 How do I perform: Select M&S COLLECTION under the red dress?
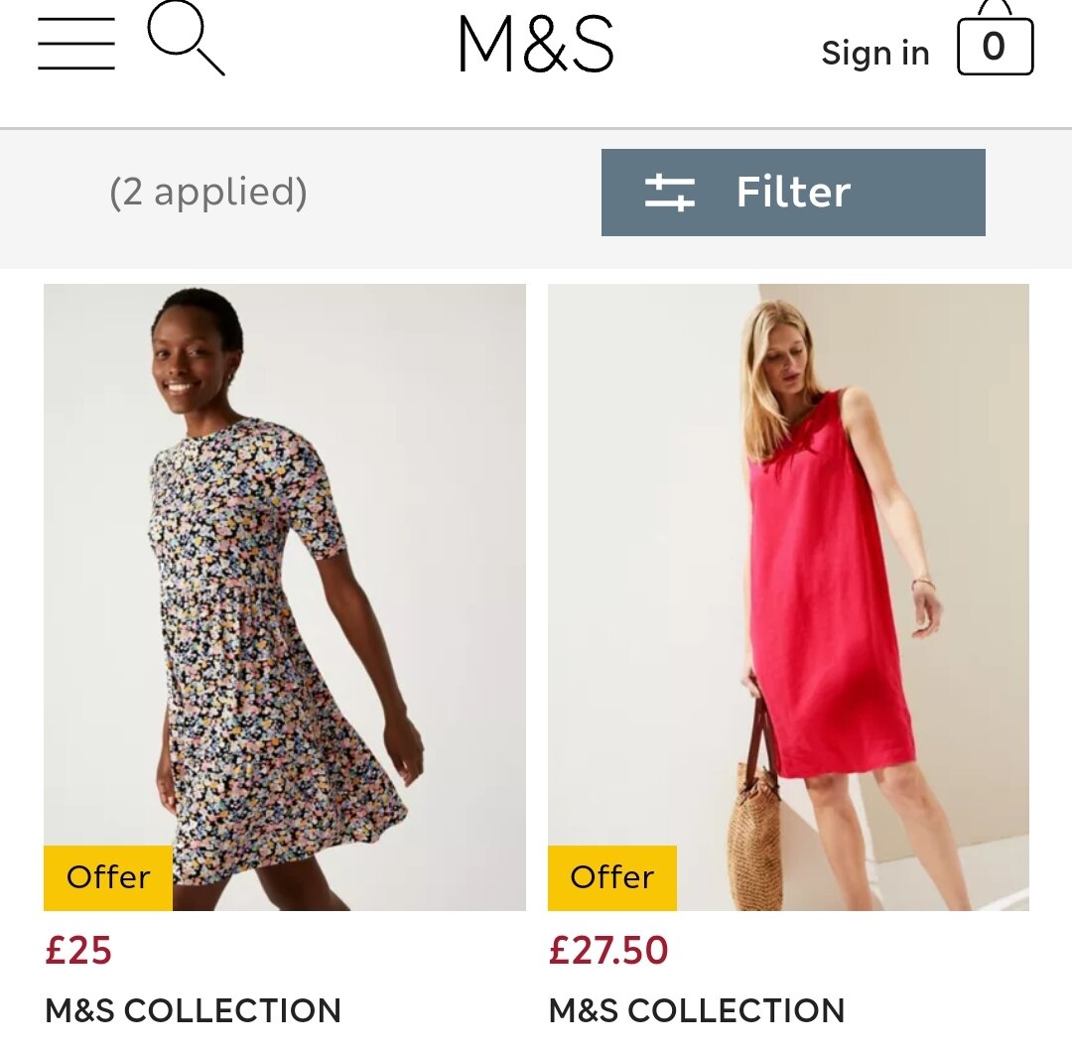click(x=696, y=1012)
